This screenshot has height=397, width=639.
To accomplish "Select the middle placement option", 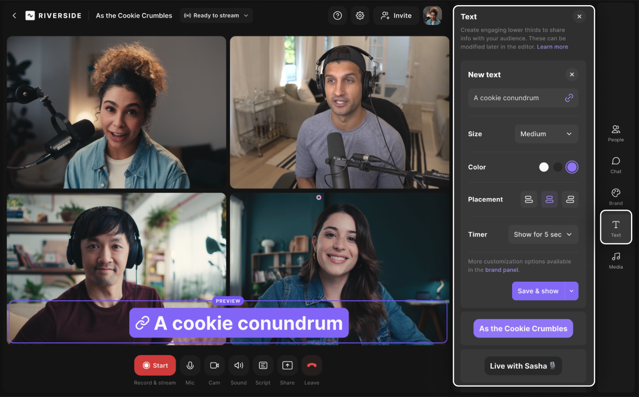I will 549,199.
